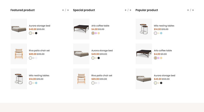Click Arlo coffee table image in Special product
The width and height of the screenshot is (204, 112).
(81, 29)
